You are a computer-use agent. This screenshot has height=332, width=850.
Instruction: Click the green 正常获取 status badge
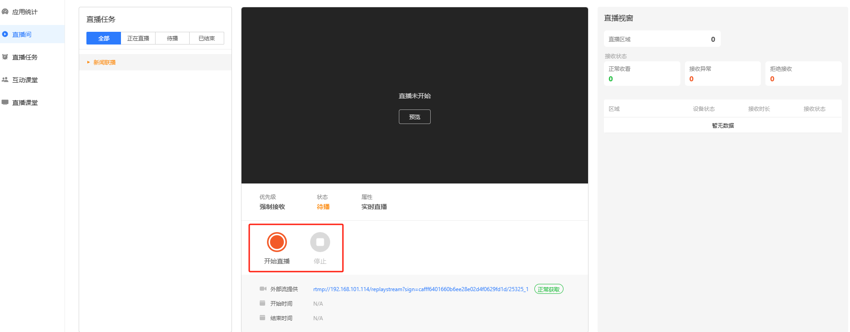tap(548, 289)
